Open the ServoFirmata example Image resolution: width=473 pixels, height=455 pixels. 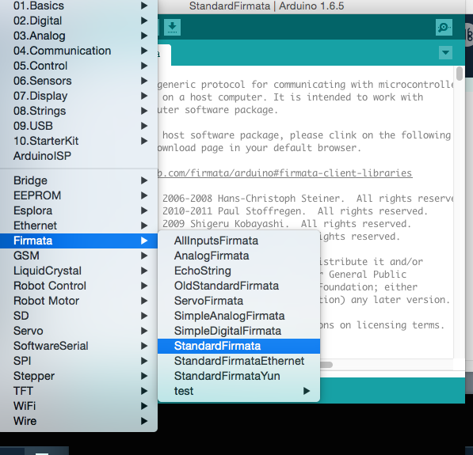238,301
